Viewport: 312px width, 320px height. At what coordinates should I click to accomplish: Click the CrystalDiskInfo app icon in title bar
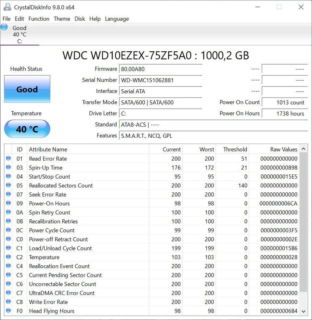[x=7, y=7]
